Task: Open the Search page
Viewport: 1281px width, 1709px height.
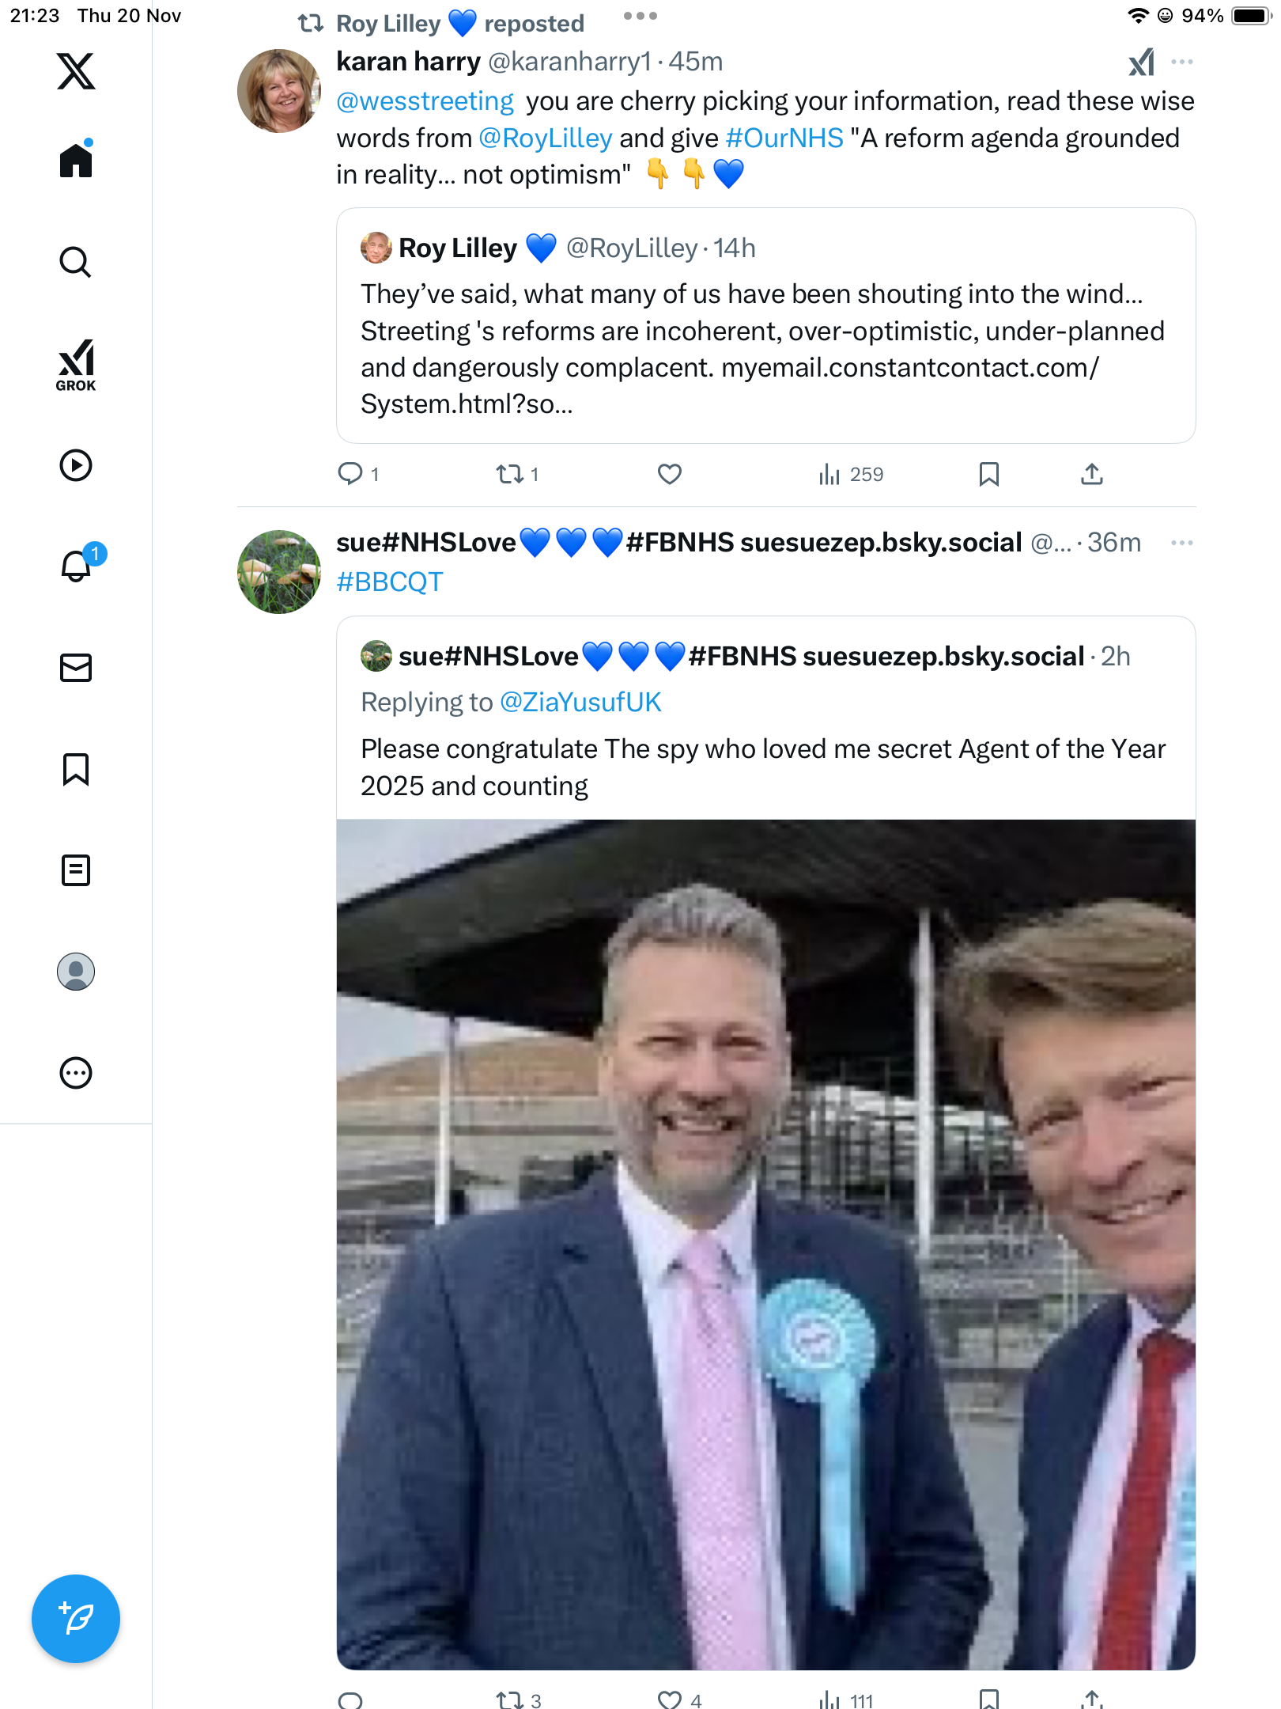Action: coord(76,263)
